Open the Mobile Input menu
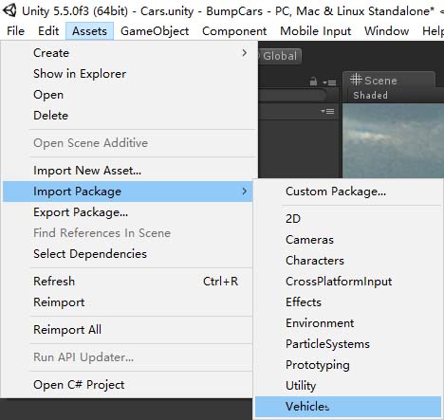Viewport: 444px width, 420px height. pos(316,31)
